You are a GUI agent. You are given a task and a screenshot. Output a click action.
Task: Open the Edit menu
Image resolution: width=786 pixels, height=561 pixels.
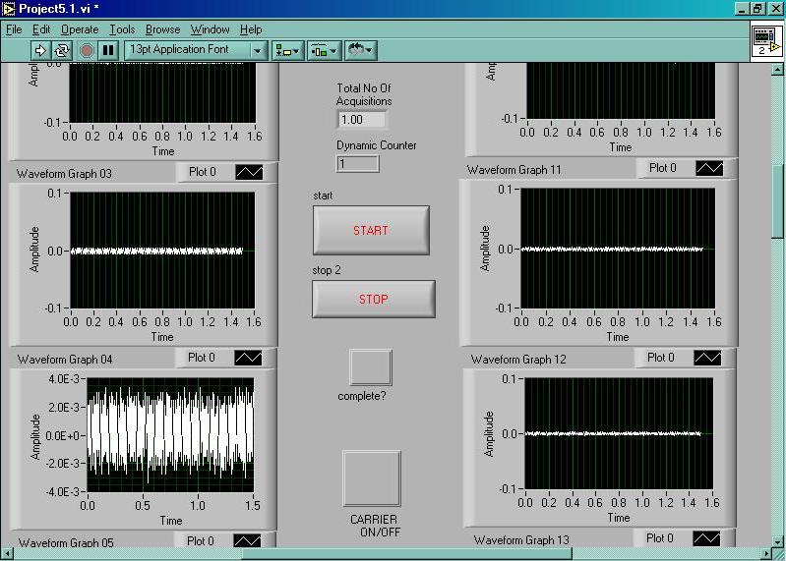click(41, 29)
